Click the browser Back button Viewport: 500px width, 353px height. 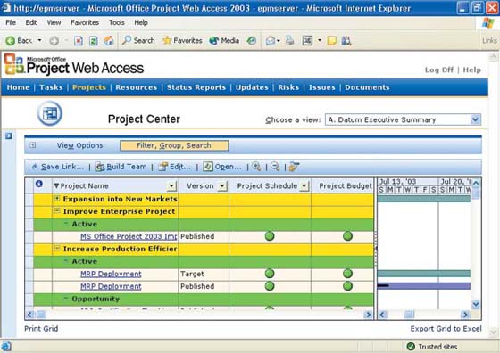click(x=19, y=40)
